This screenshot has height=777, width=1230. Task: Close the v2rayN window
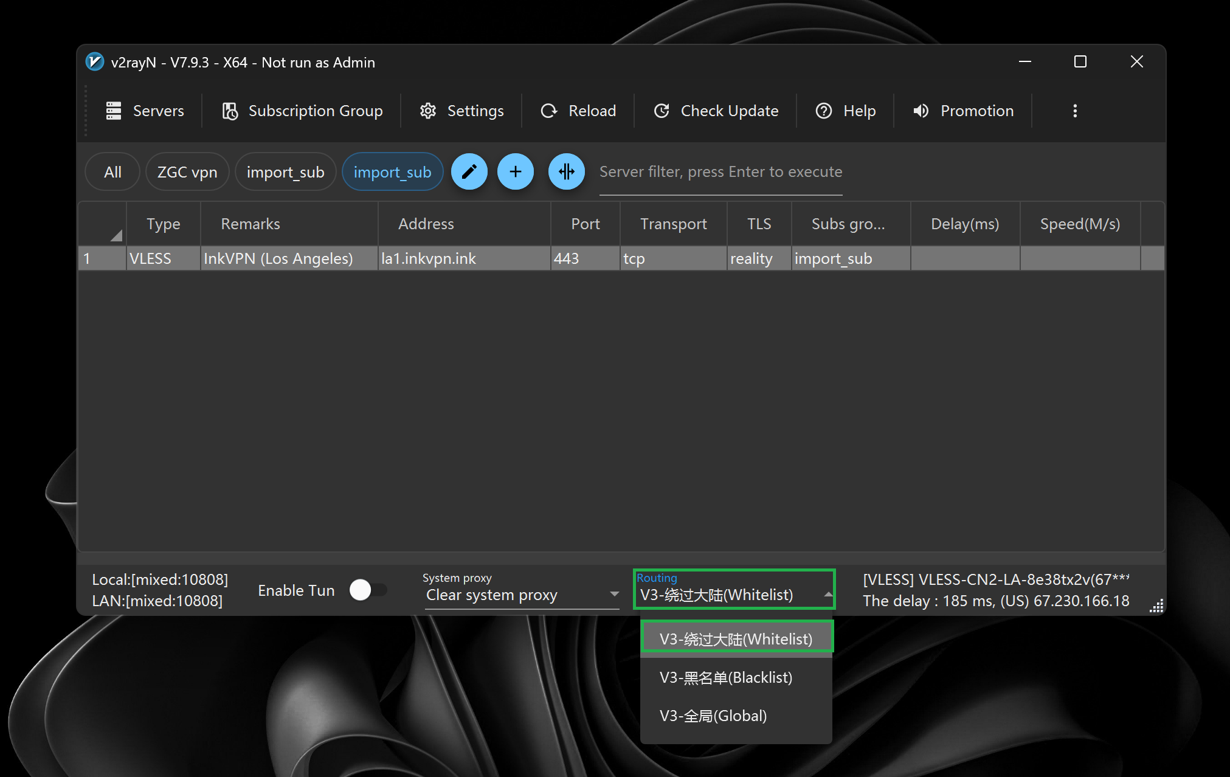click(1136, 61)
